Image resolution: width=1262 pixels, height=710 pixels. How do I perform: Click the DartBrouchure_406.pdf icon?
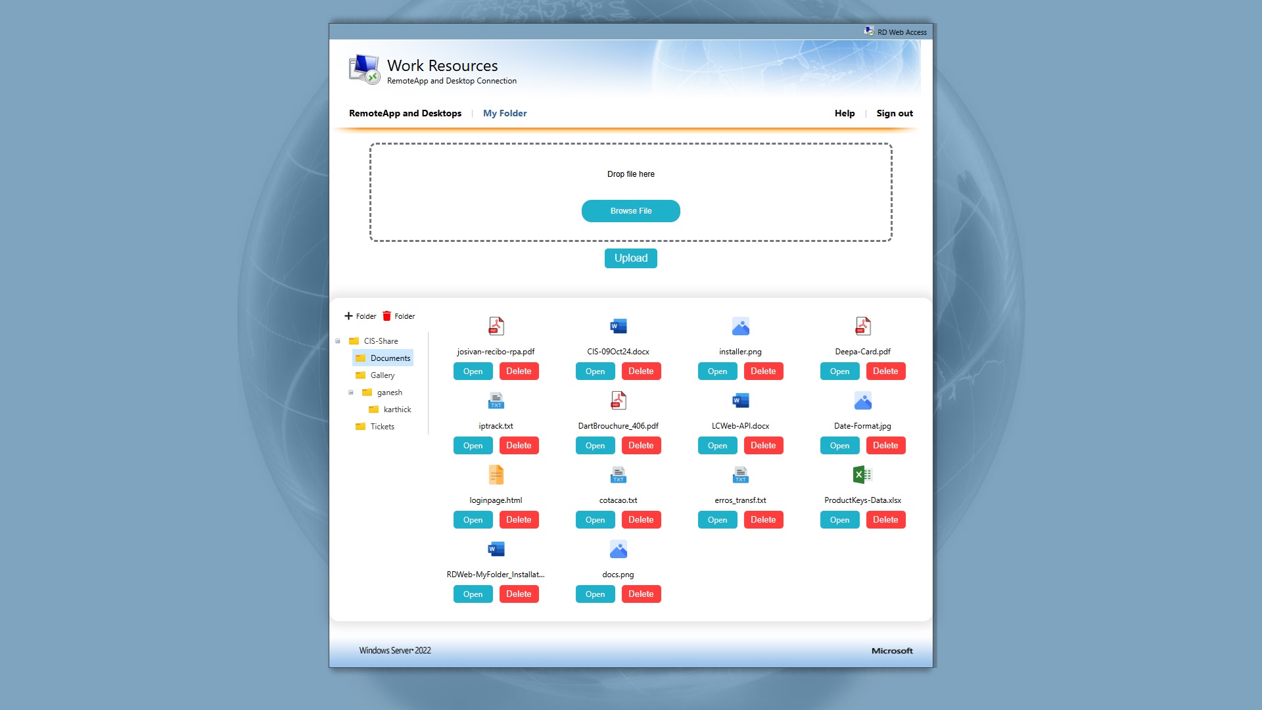tap(619, 400)
